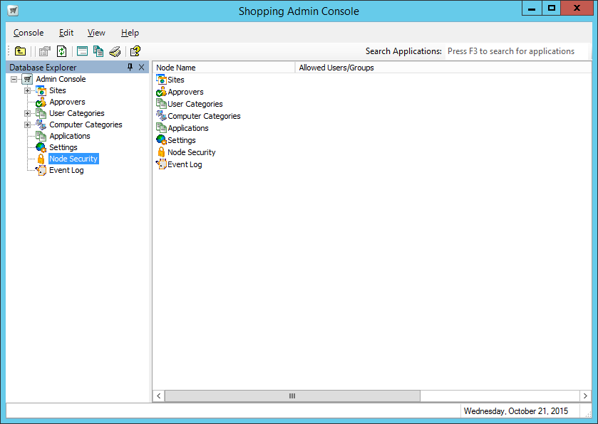The width and height of the screenshot is (598, 424).
Task: Open the View menu
Action: pyautogui.click(x=96, y=33)
